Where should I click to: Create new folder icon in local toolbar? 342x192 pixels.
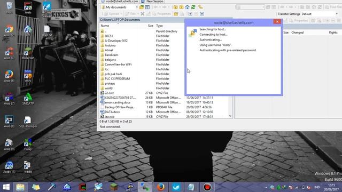tap(176, 14)
